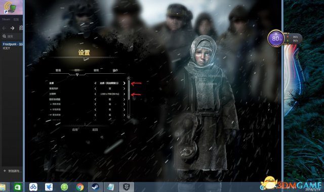Image resolution: width=324 pixels, height=192 pixels.
Task: Raise the second sub-quality setting
Action: (x=124, y=110)
